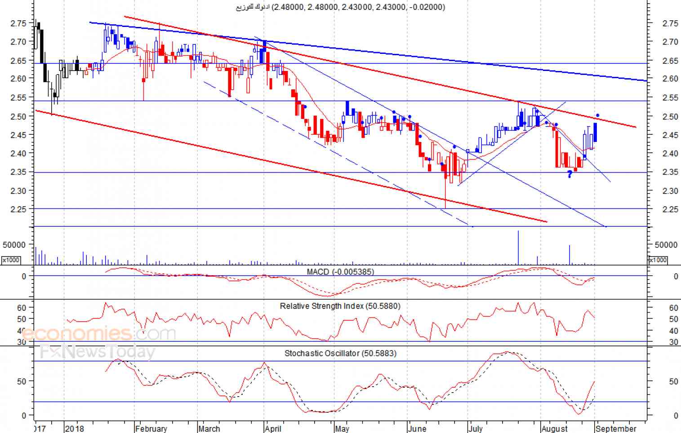Click the March label on time axis
This screenshot has width=681, height=433.
click(209, 429)
